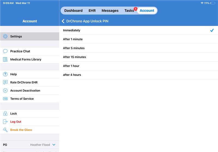Viewport: 218px width, 152px height.
Task: Click the Settings gear icon
Action: [x=5, y=36]
